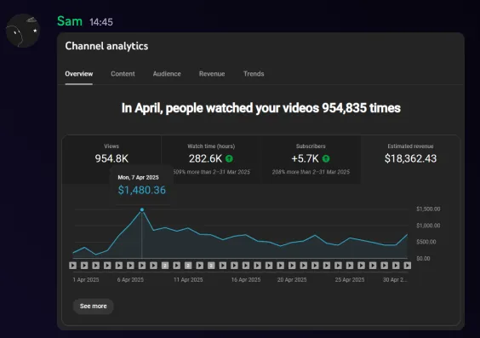The height and width of the screenshot is (338, 480).
Task: Click the 509% more than Mar text
Action: pos(212,172)
